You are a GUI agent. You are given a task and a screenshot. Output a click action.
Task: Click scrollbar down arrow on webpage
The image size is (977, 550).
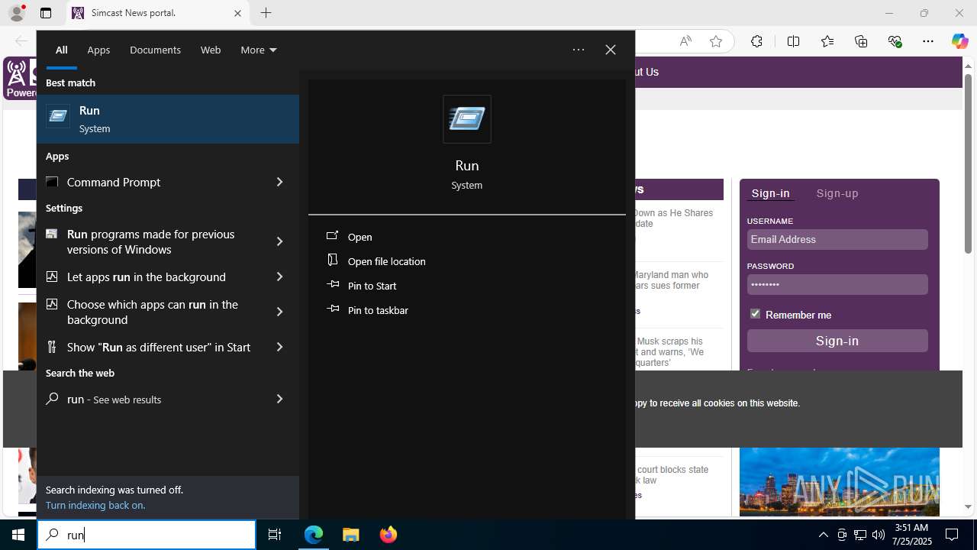968,506
